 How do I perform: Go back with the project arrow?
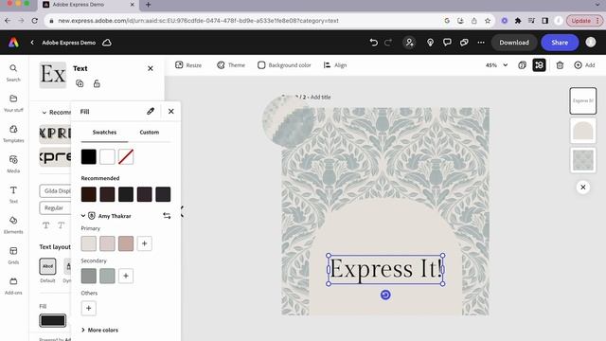click(32, 43)
